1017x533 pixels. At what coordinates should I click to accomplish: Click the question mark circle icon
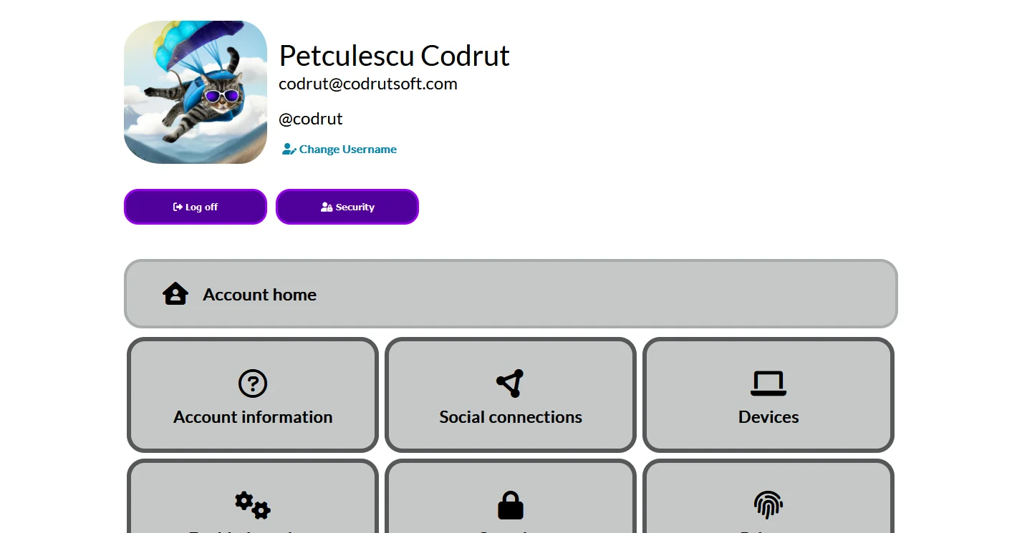[253, 383]
